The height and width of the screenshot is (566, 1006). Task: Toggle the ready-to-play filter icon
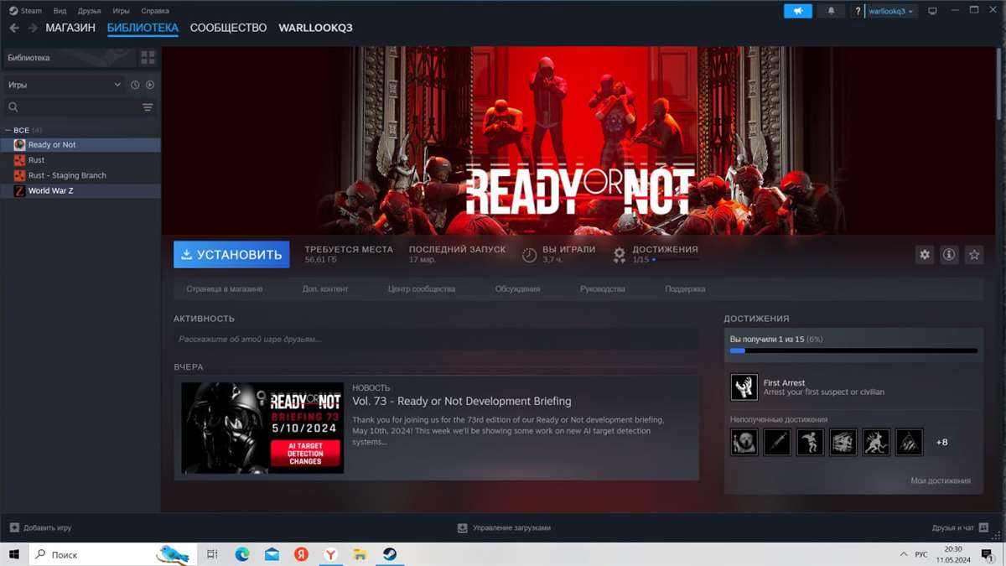pos(150,85)
